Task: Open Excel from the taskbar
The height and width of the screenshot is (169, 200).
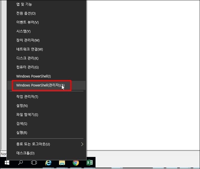Action: tap(90, 163)
